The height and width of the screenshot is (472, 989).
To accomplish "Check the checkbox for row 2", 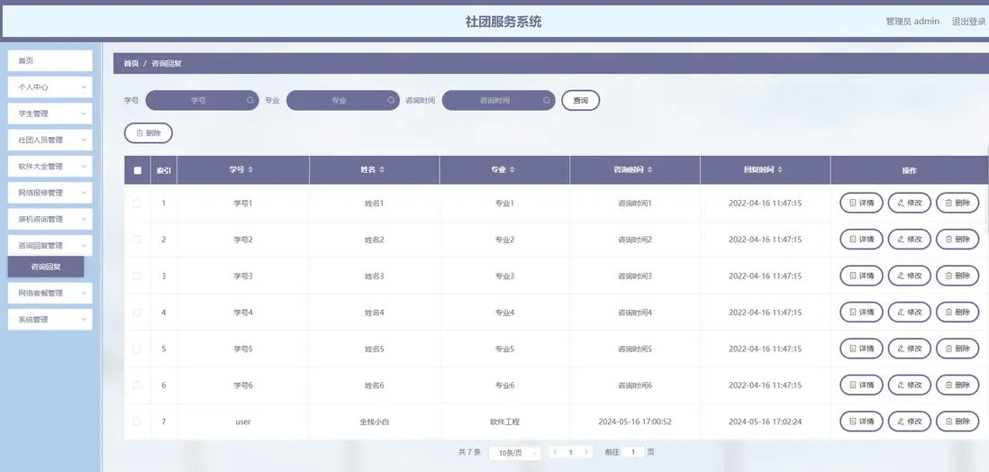I will pos(137,240).
